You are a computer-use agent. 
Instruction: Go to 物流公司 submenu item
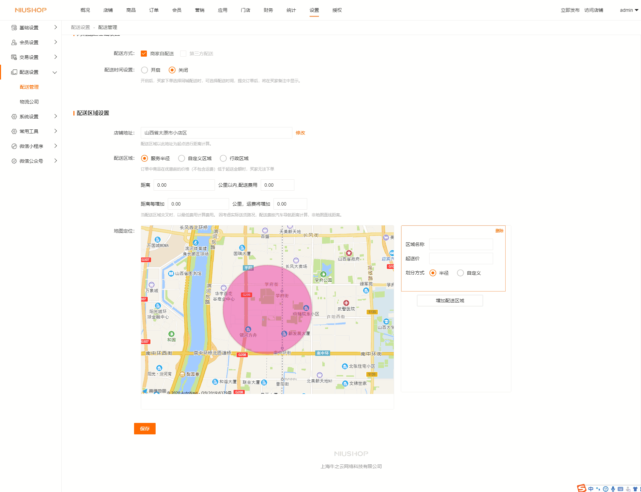29,102
